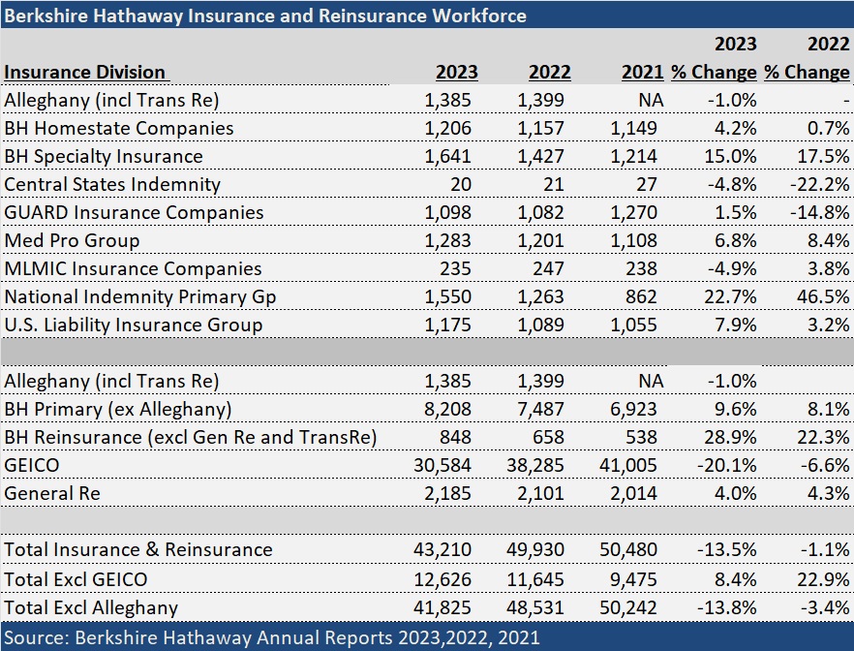
Task: Click the Source: Berkshire Hathaway Annual Reports footer
Action: pyautogui.click(x=272, y=636)
